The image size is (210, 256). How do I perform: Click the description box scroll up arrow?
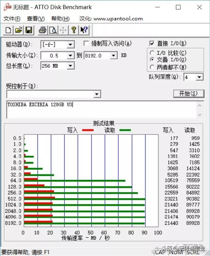(x=200, y=106)
